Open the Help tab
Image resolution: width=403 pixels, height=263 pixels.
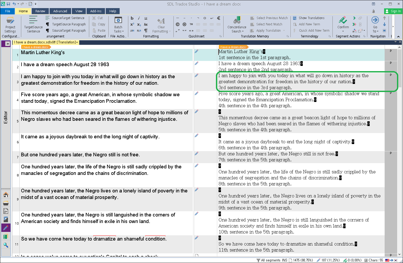[x=113, y=11]
